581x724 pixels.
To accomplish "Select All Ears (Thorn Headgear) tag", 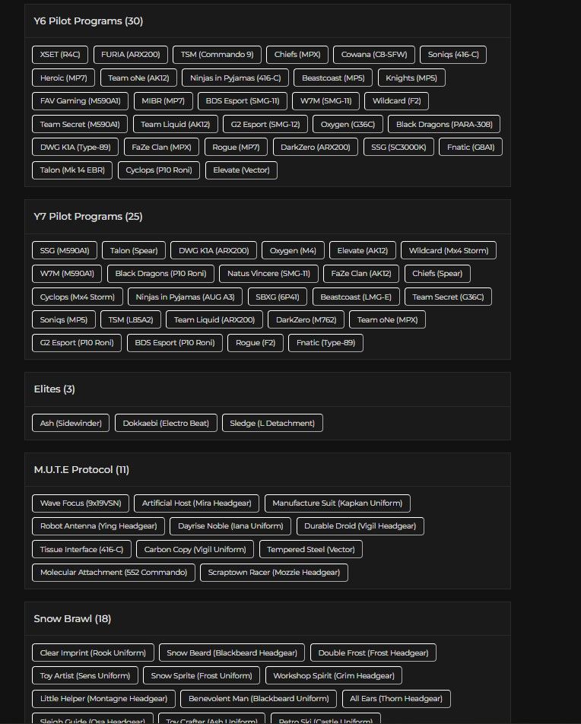I will coord(396,699).
